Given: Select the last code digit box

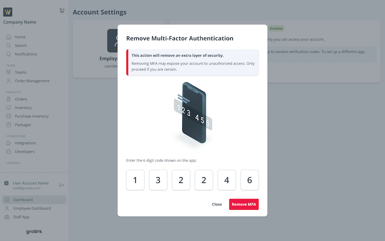Looking at the screenshot, I should click(249, 180).
